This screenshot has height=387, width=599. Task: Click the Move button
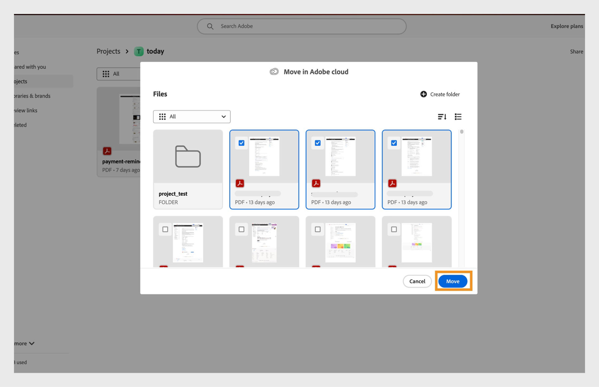pyautogui.click(x=453, y=281)
